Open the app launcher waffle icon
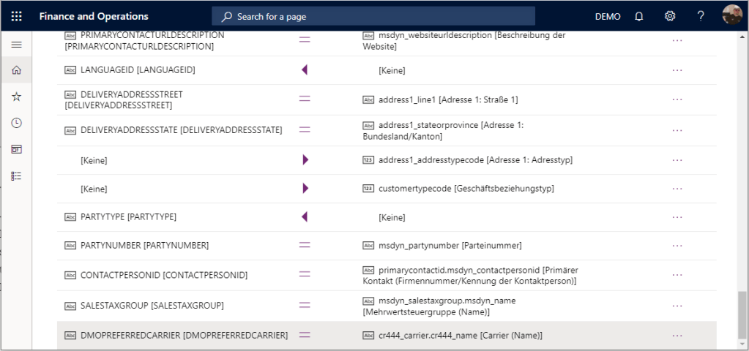Viewport: 749px width, 351px height. 16,16
